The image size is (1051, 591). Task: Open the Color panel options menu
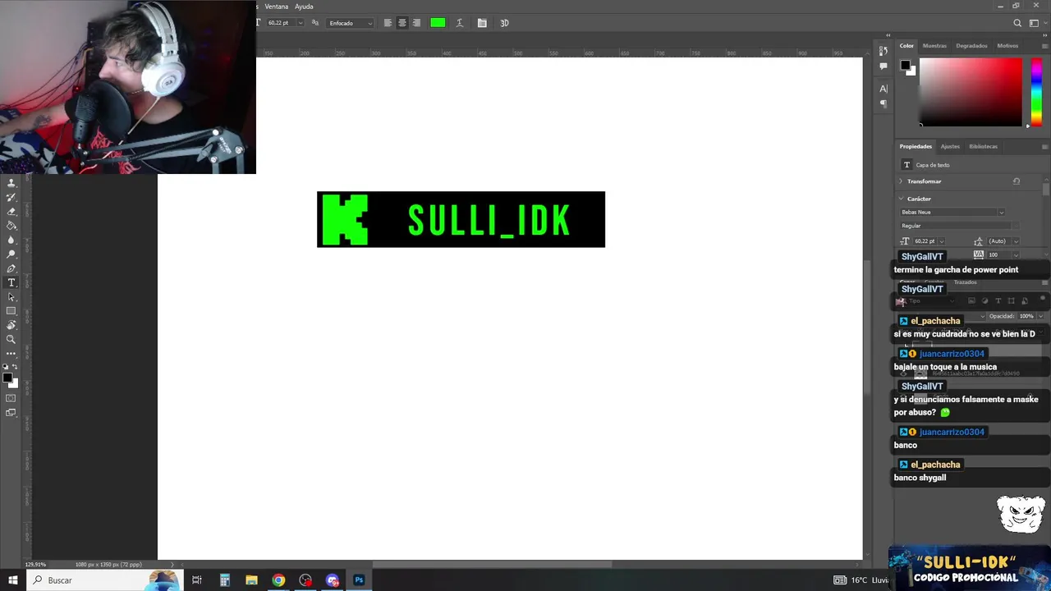point(1044,46)
